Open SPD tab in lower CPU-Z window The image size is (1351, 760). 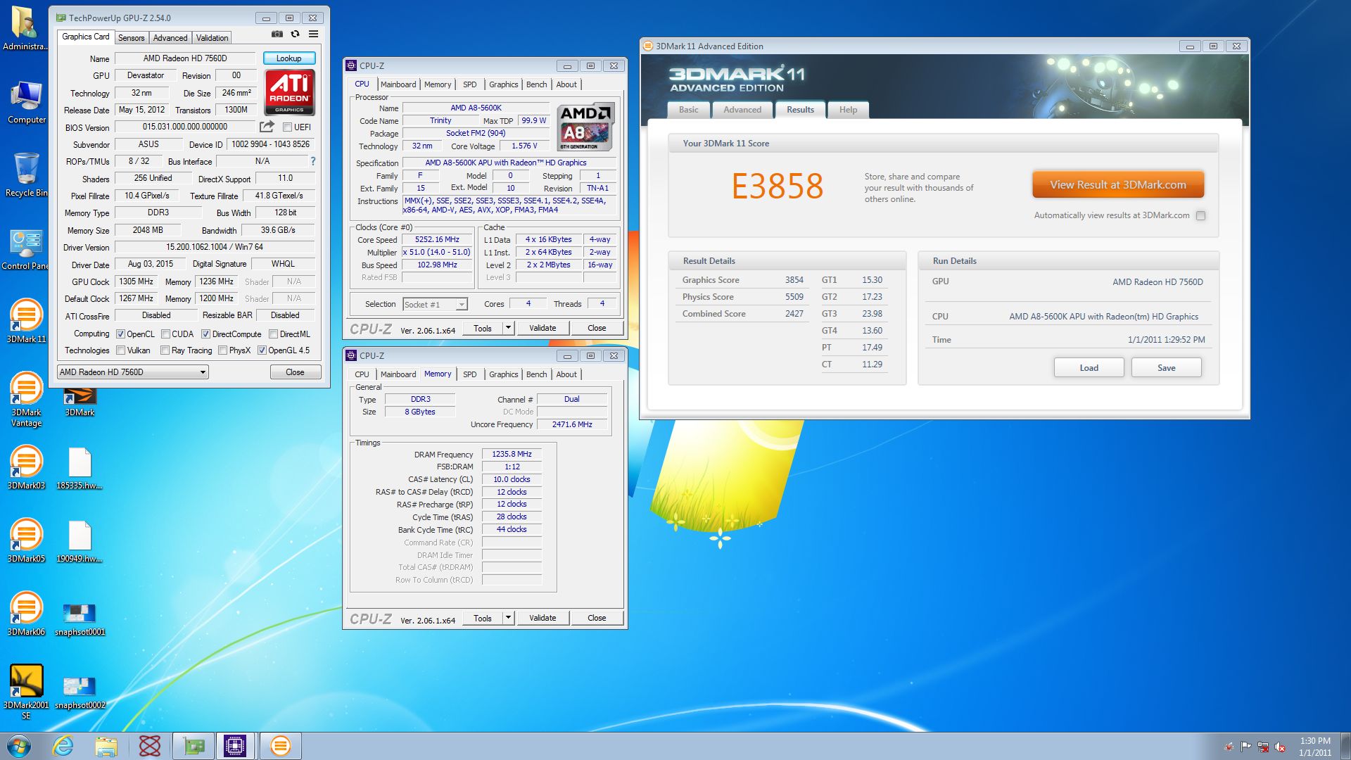469,374
